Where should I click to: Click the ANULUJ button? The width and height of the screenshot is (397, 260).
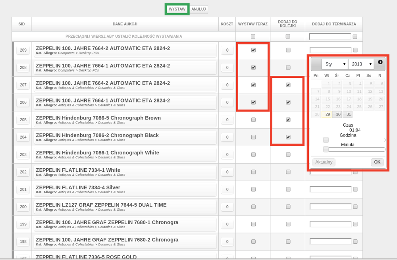click(198, 9)
